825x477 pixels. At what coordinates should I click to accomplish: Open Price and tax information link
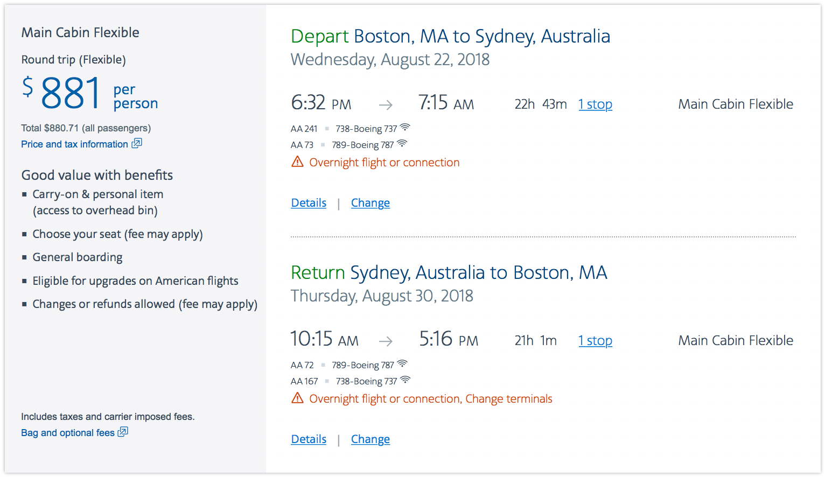75,144
